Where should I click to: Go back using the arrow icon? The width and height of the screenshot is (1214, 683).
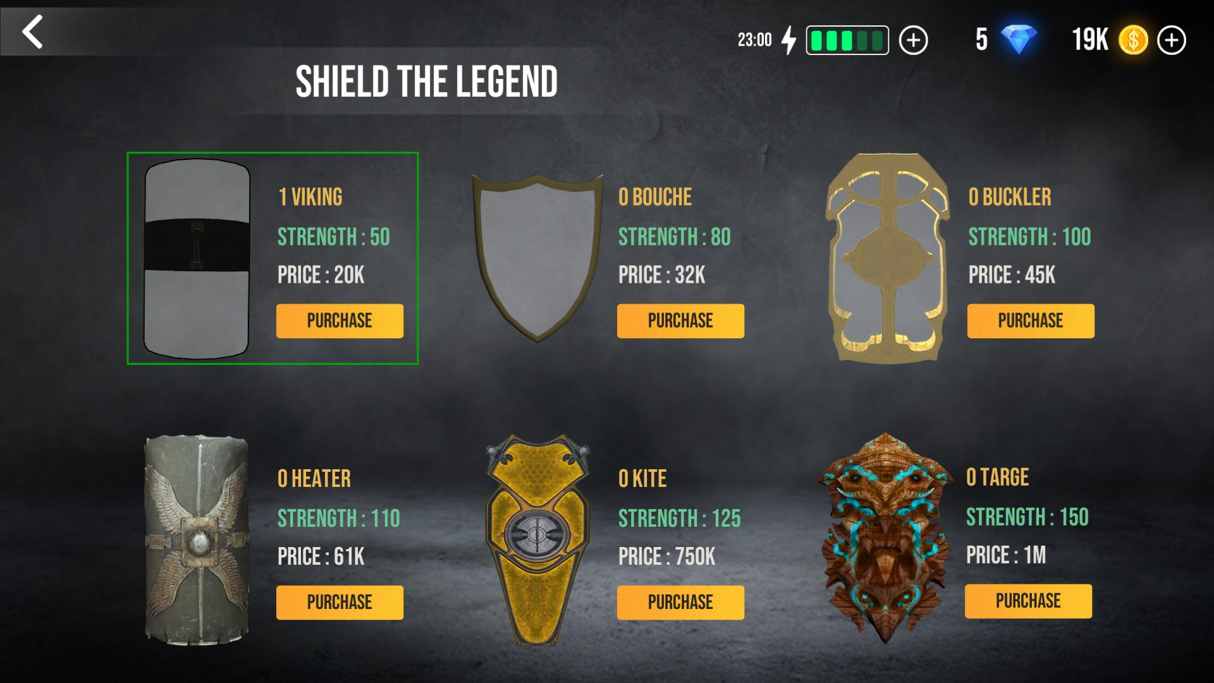tap(33, 31)
